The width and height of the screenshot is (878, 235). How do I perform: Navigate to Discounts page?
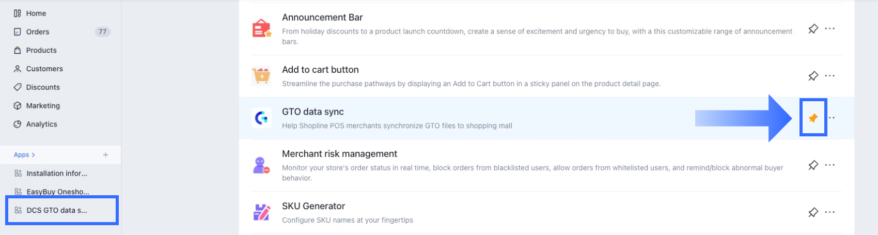pyautogui.click(x=43, y=87)
